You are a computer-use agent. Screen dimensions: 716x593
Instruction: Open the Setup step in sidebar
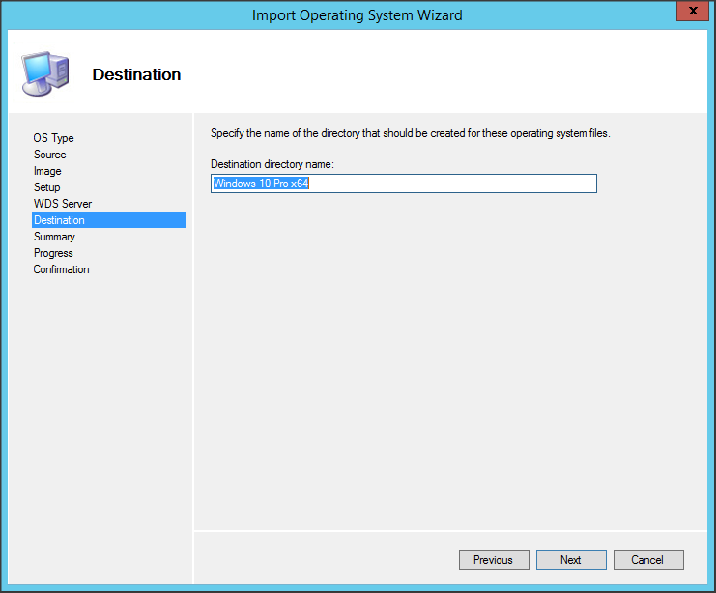[47, 187]
